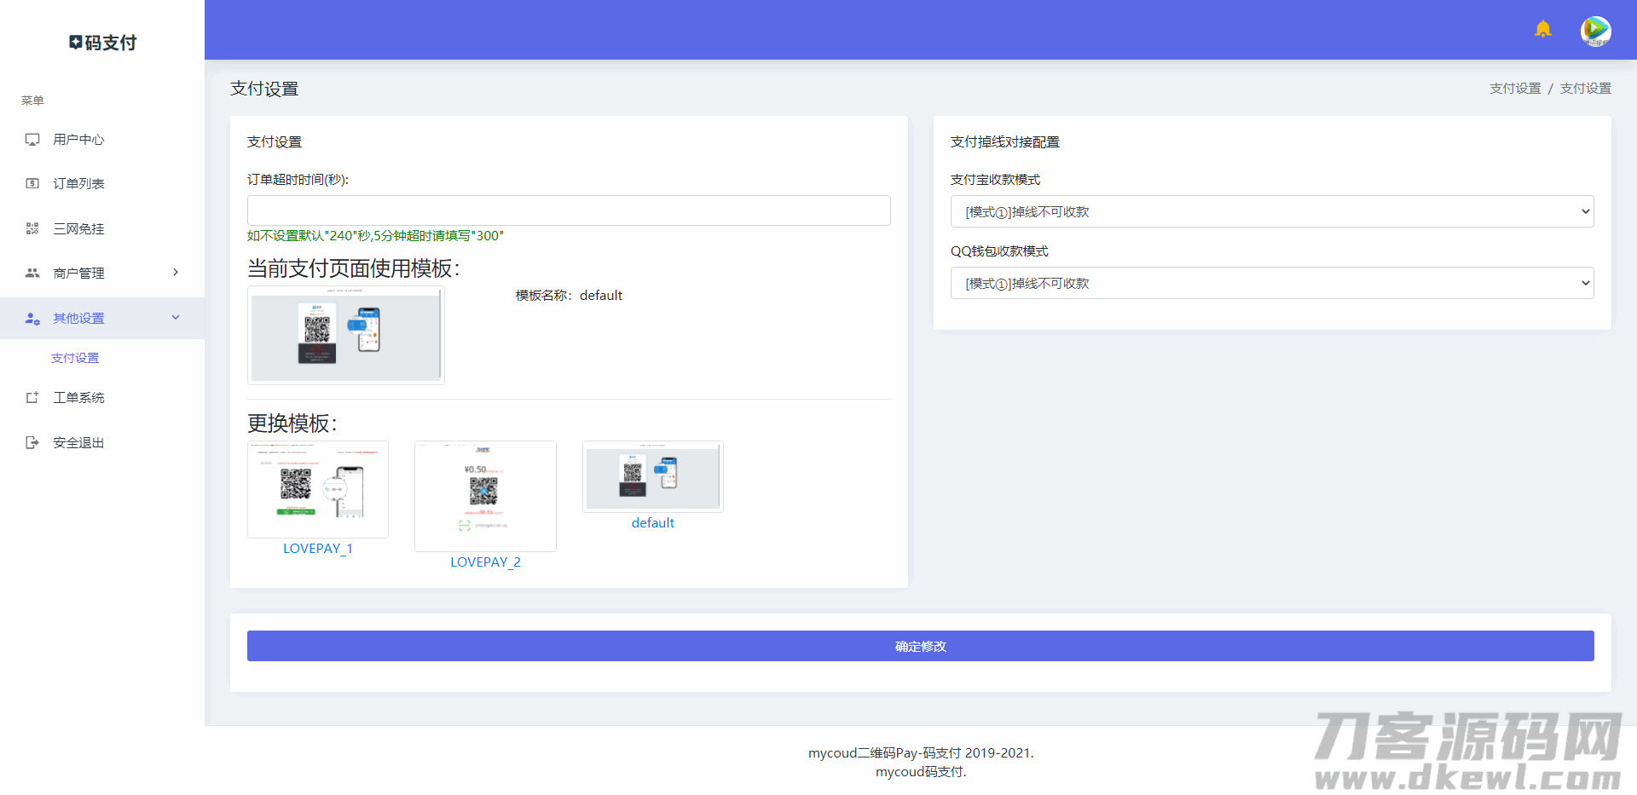This screenshot has width=1637, height=795.
Task: Click the 其他设置 user gear icon
Action: click(32, 319)
